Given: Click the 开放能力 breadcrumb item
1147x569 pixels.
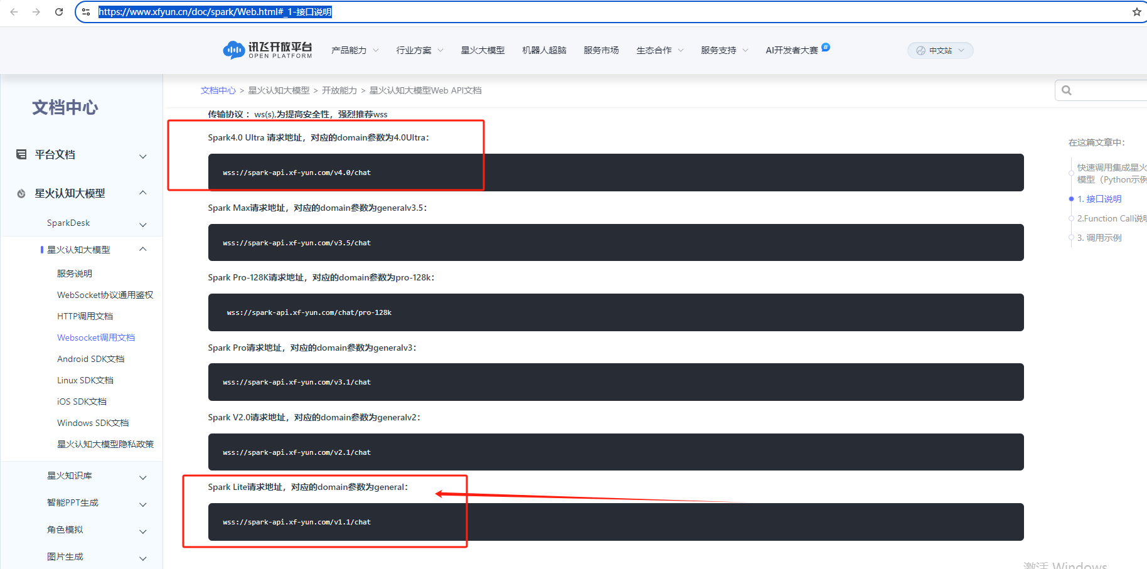Looking at the screenshot, I should point(339,90).
